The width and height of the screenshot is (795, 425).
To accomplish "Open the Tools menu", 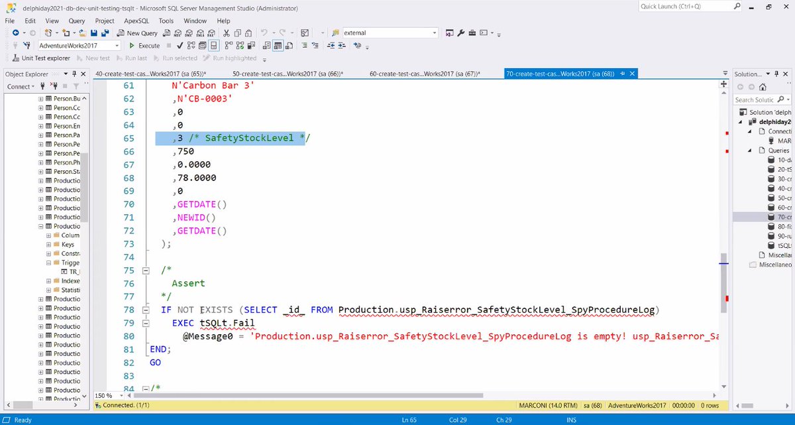I will coord(166,21).
